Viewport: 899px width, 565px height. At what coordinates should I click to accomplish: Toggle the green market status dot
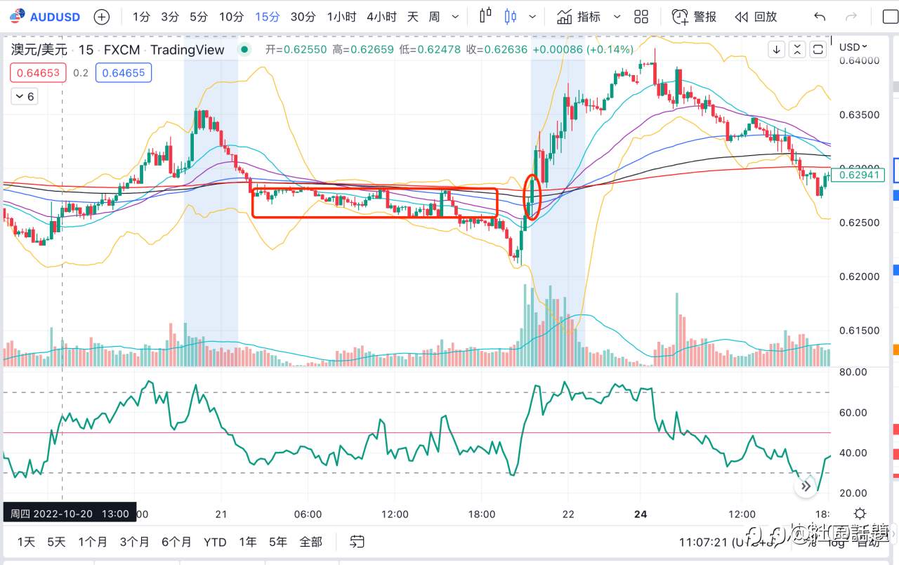pyautogui.click(x=244, y=49)
